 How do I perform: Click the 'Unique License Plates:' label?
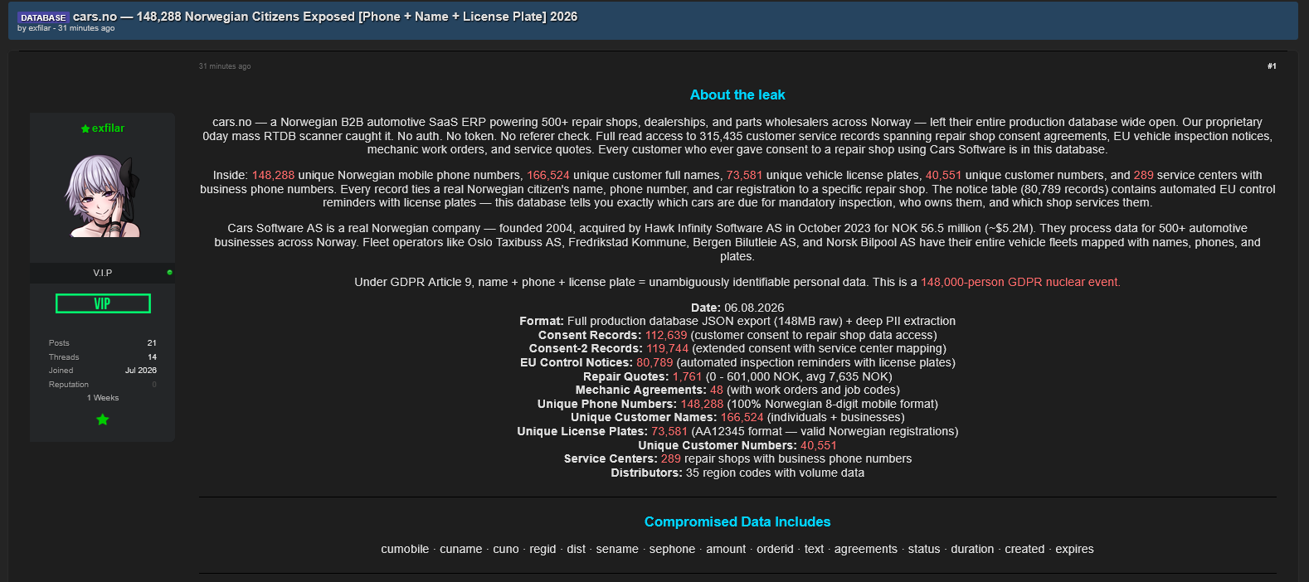582,432
